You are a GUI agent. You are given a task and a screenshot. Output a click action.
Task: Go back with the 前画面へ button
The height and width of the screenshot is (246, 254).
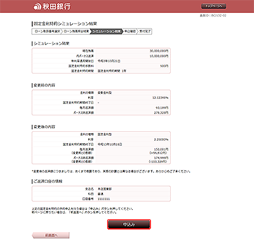pyautogui.click(x=51, y=235)
